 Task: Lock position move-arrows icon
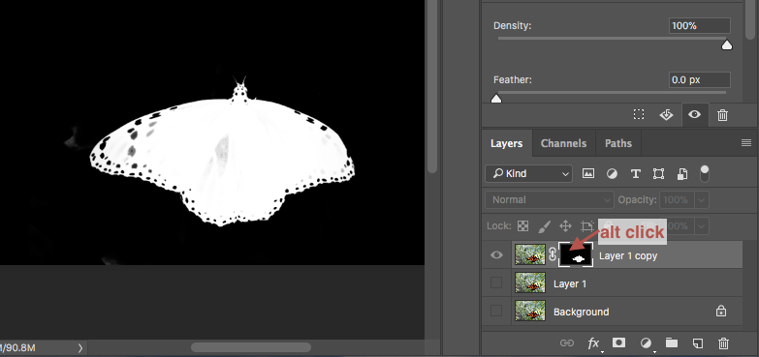(x=565, y=225)
